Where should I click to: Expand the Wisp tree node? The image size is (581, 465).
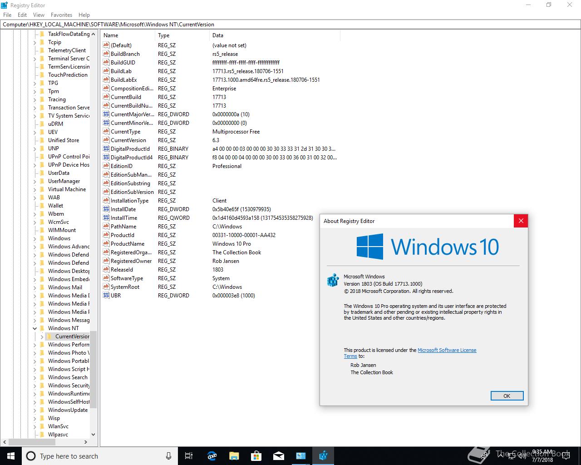[35, 418]
